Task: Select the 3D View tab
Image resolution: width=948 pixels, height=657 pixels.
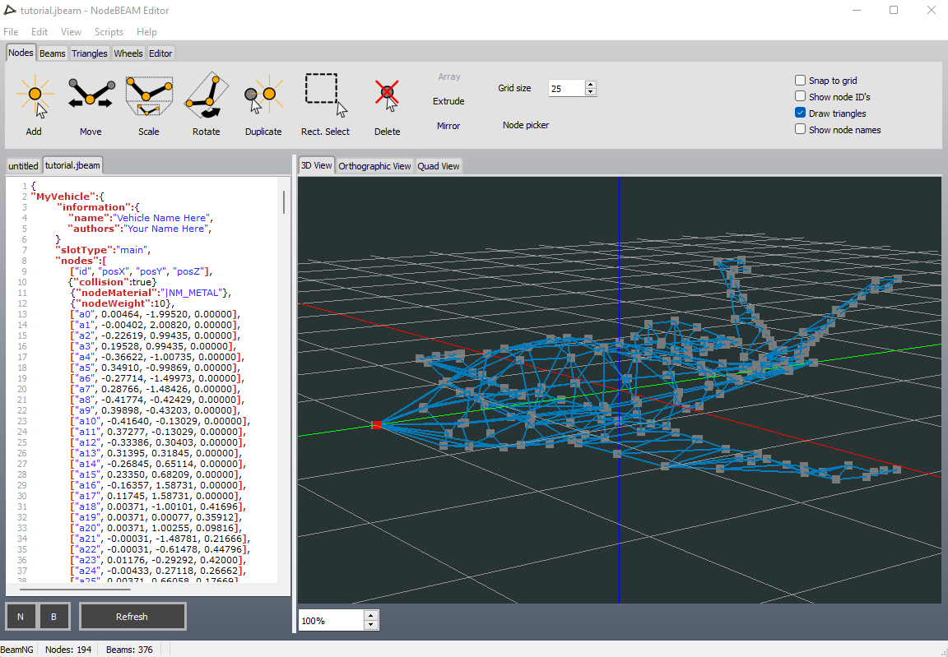Action: click(316, 164)
